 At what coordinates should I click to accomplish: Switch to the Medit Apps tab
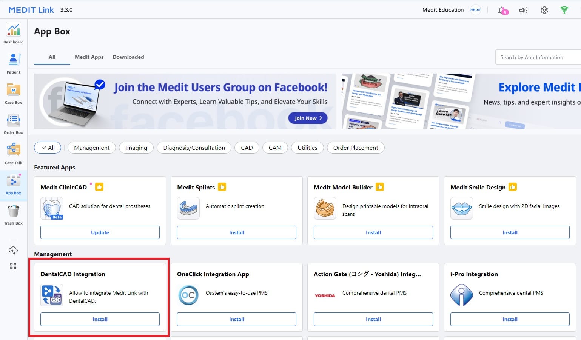(89, 57)
